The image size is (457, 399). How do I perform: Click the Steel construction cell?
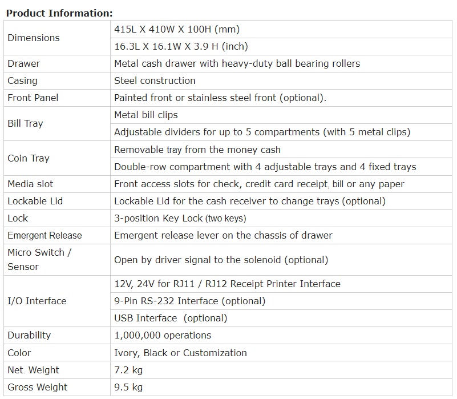pos(155,80)
